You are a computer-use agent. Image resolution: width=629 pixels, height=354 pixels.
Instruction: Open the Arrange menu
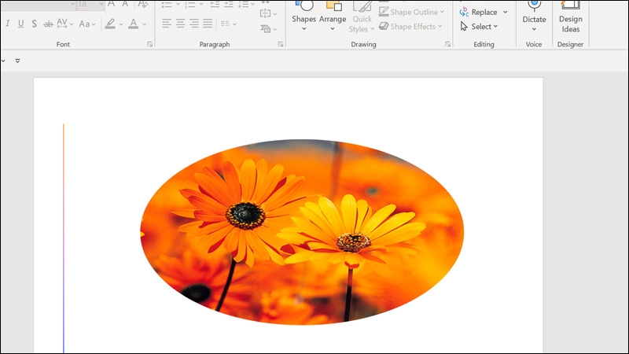point(333,16)
